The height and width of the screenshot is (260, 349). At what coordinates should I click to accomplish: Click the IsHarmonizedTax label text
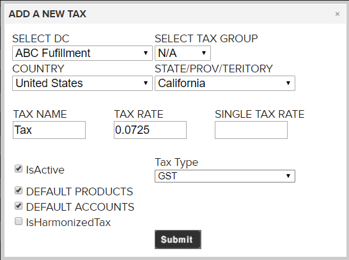pos(68,222)
